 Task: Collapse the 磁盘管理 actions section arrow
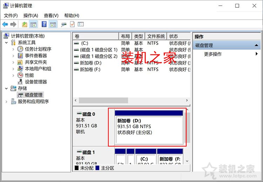click(x=256, y=45)
